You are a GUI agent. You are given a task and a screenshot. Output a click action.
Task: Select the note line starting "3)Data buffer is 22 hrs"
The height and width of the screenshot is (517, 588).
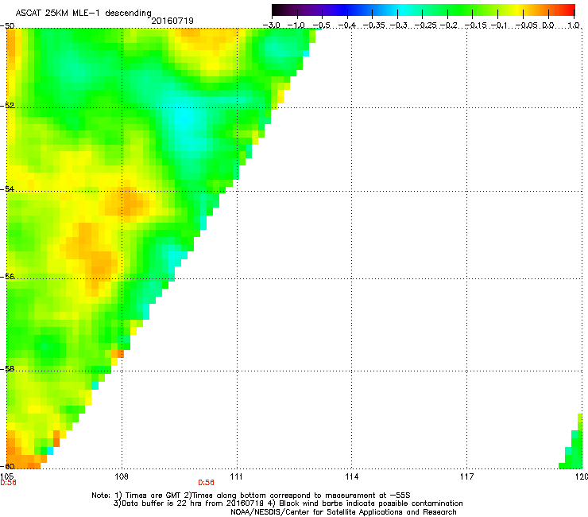point(288,503)
